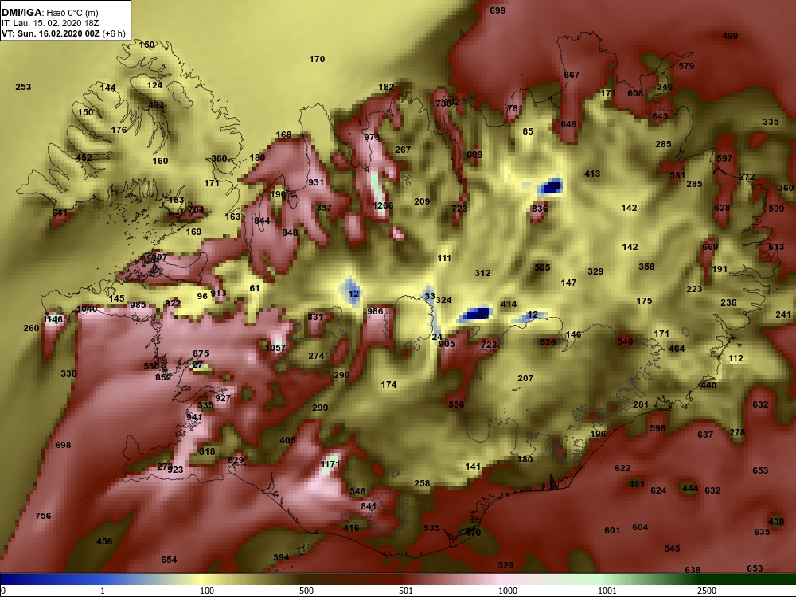Click the map value '505'

click(542, 267)
